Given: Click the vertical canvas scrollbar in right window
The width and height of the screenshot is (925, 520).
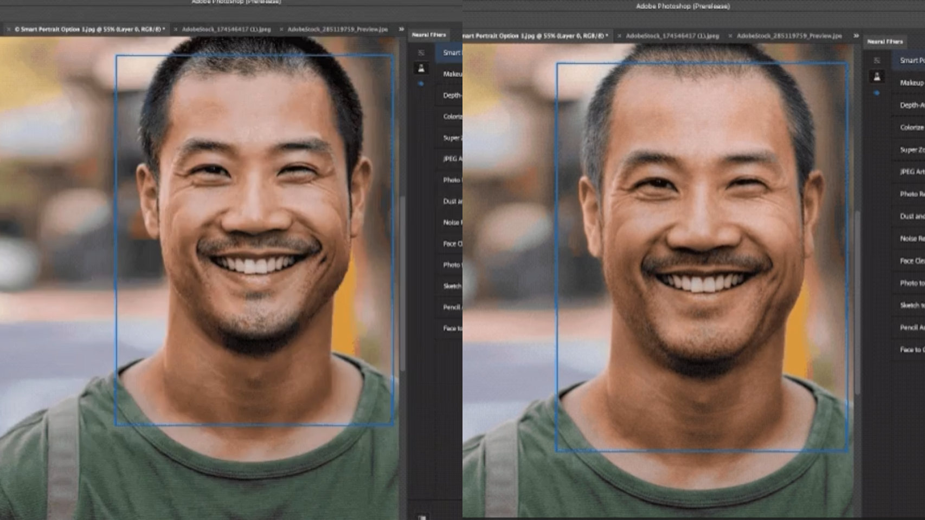Looking at the screenshot, I should click(857, 303).
